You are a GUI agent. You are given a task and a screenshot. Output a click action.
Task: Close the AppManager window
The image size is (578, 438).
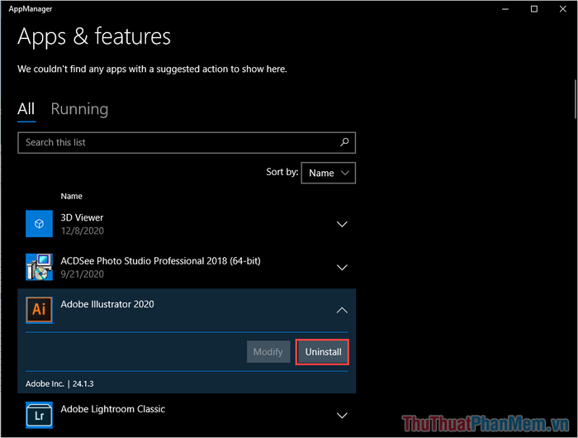tap(562, 9)
